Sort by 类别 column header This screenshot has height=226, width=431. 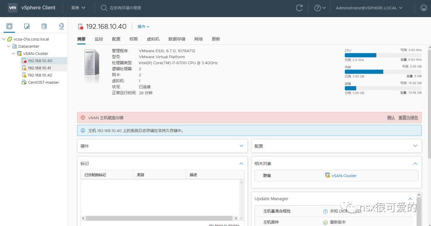pos(160,175)
